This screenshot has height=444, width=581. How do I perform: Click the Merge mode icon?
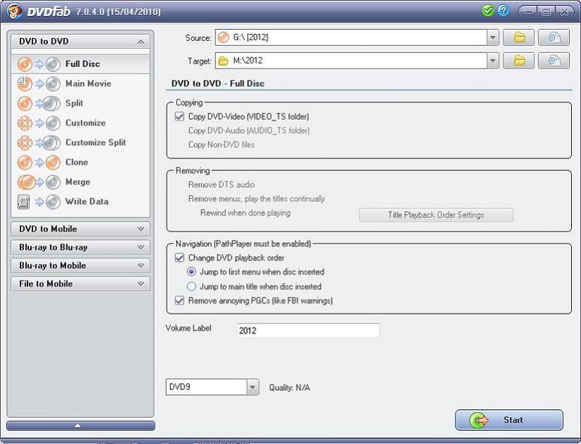click(38, 182)
